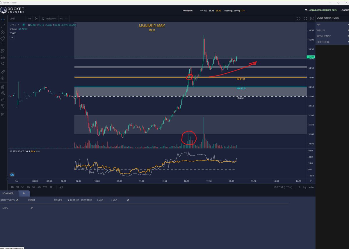
Task: Toggle magnet mode
Action: pos(3,86)
